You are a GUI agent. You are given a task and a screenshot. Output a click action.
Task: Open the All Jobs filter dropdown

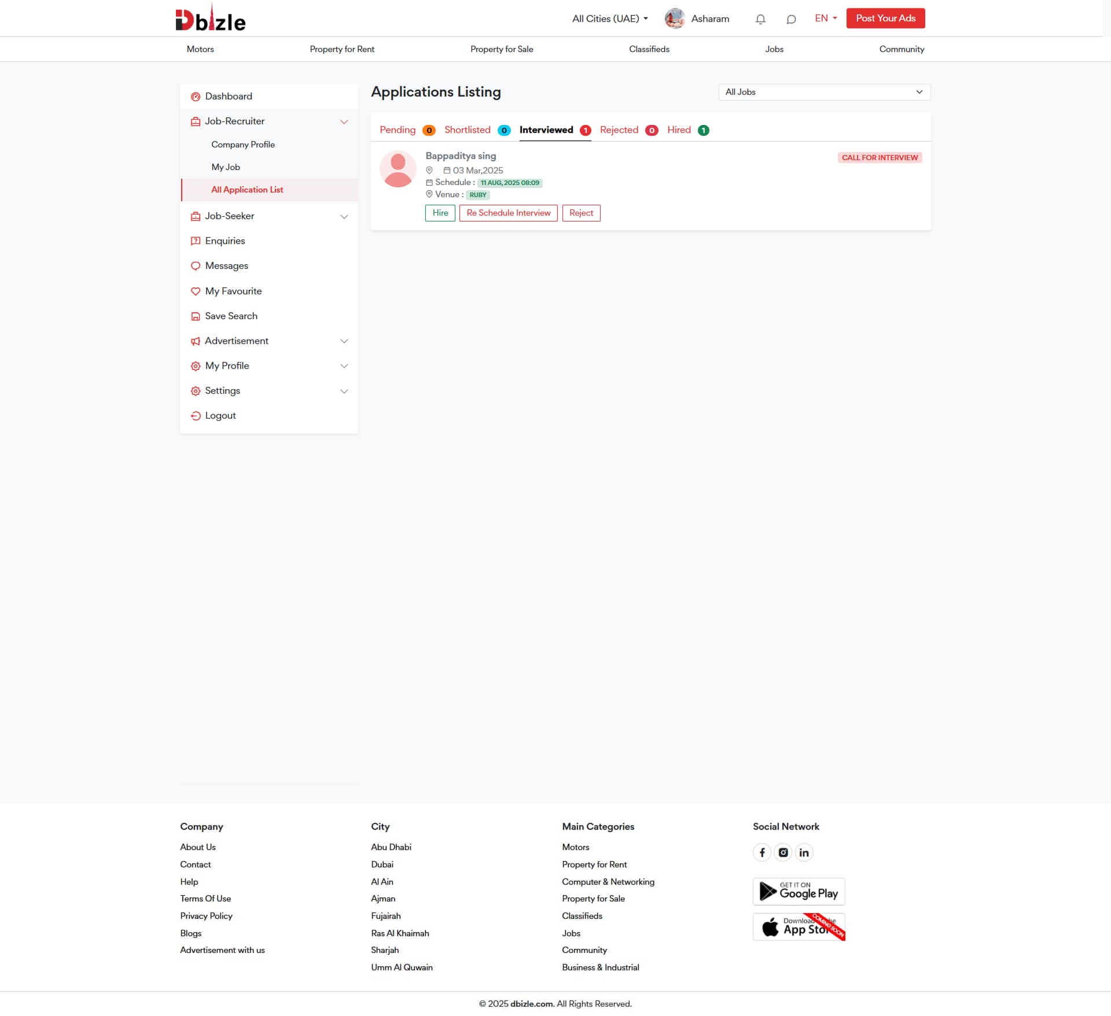824,92
